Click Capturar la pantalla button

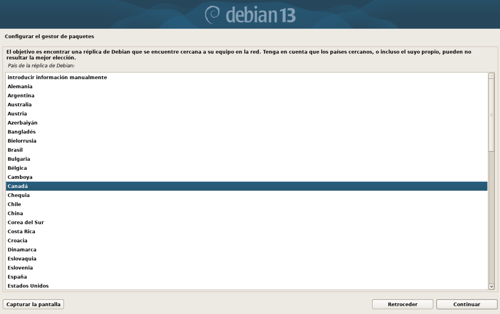click(x=33, y=304)
